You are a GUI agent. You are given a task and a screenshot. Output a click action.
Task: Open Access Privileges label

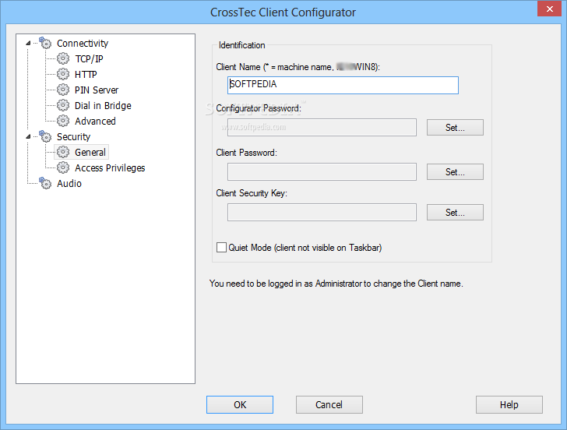110,167
